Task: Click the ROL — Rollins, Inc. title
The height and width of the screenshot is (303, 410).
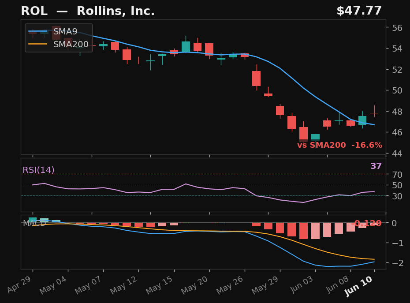Action: [88, 11]
